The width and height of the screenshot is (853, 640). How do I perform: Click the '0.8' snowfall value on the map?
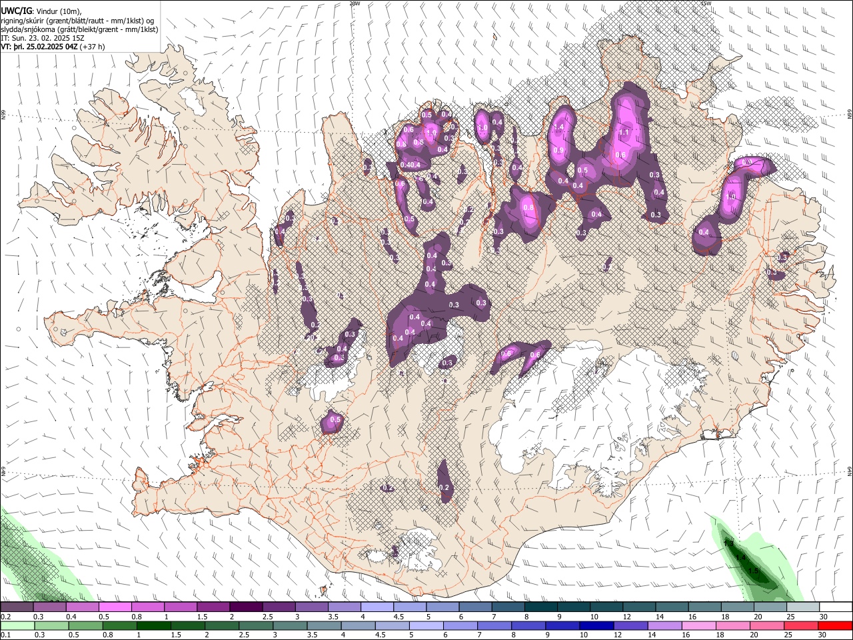529,208
